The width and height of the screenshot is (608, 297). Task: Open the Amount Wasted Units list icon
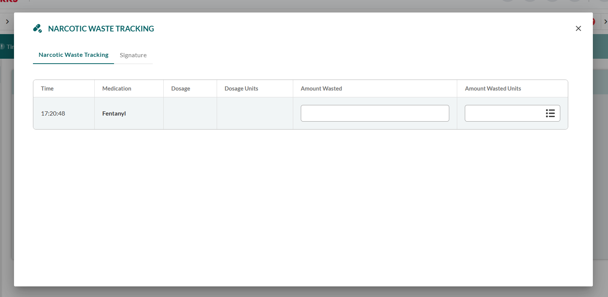coord(550,113)
